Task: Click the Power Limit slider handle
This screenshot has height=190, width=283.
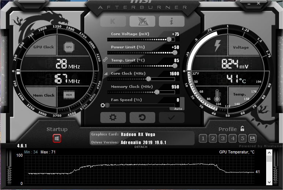Action: pyautogui.click(x=175, y=52)
